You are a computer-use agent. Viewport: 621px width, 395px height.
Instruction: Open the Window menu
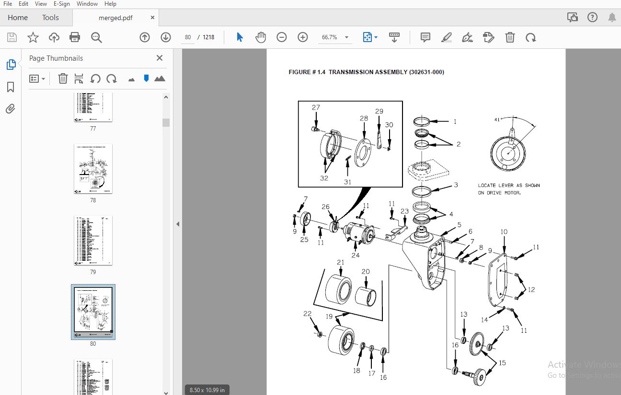pyautogui.click(x=87, y=4)
